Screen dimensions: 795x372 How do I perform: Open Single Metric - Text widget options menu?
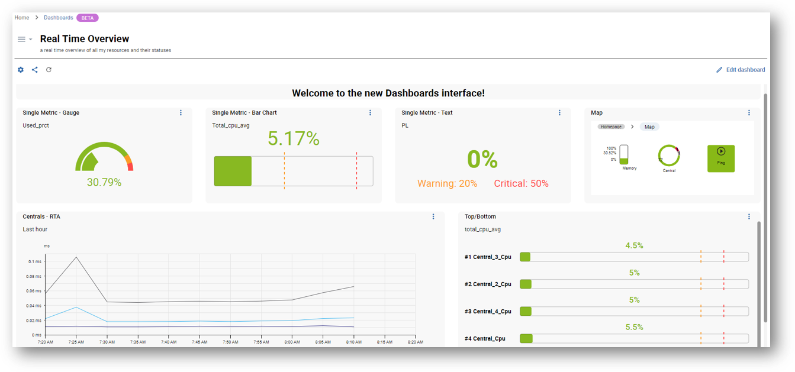(x=559, y=113)
